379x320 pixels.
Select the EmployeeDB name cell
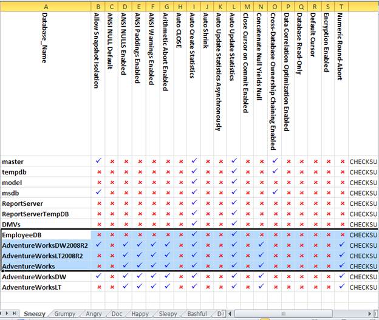tap(46, 235)
